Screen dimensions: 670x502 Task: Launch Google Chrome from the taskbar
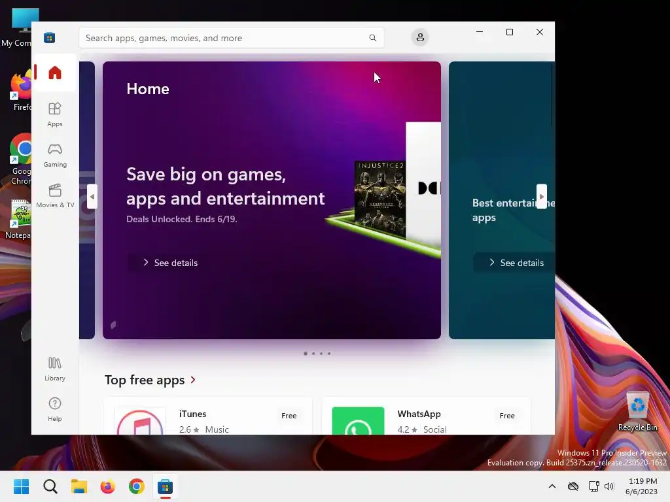(137, 486)
